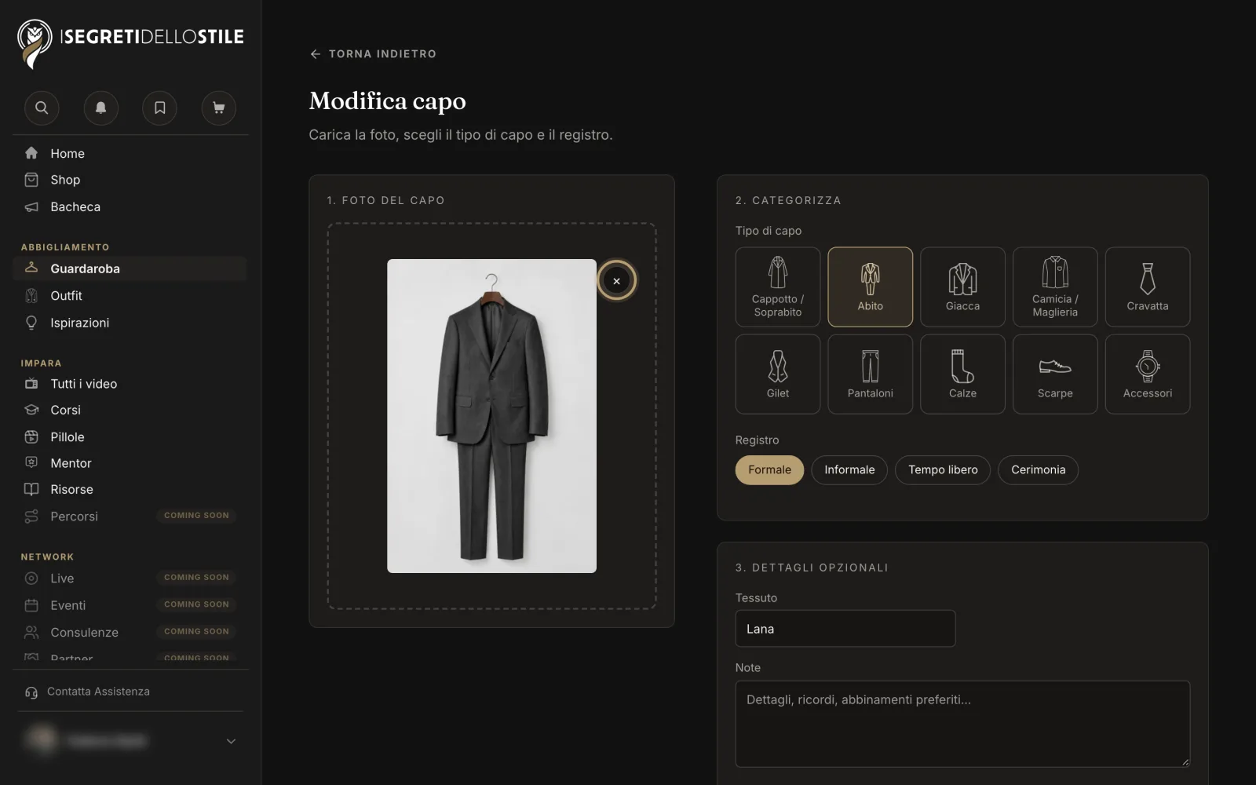Choose the Scarpe garment type
Viewport: 1256px width, 785px height.
pyautogui.click(x=1055, y=374)
